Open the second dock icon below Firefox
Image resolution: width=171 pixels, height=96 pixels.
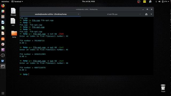[x=3, y=17]
